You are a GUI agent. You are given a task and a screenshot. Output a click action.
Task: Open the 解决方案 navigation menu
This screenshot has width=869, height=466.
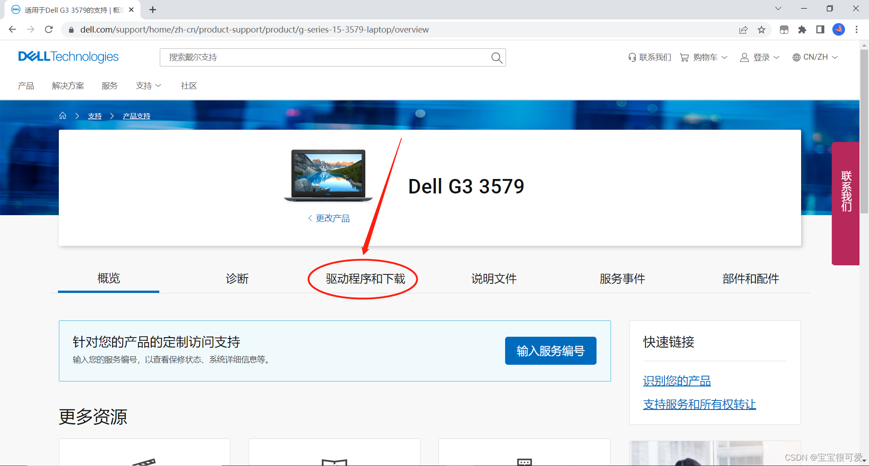point(68,85)
